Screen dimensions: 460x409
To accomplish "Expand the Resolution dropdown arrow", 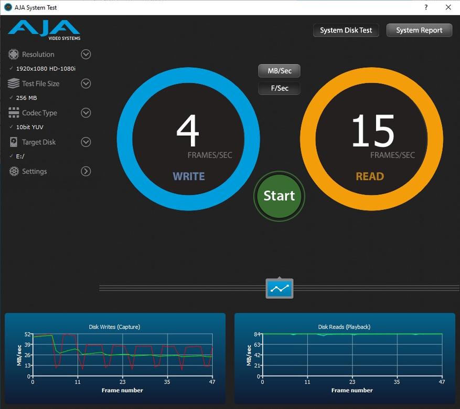I will coord(85,54).
